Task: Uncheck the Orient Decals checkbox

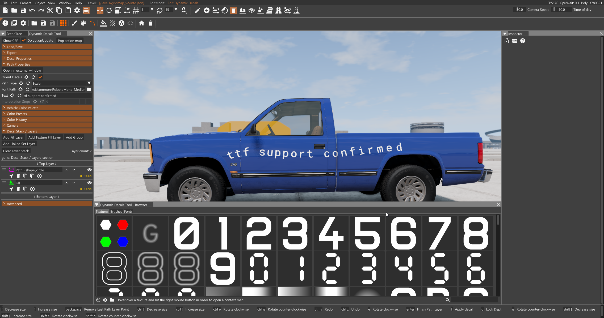Action: (x=40, y=77)
